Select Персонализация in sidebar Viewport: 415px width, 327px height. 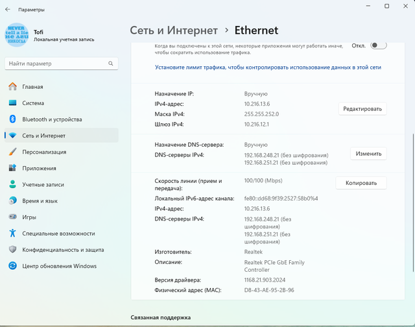click(62, 152)
